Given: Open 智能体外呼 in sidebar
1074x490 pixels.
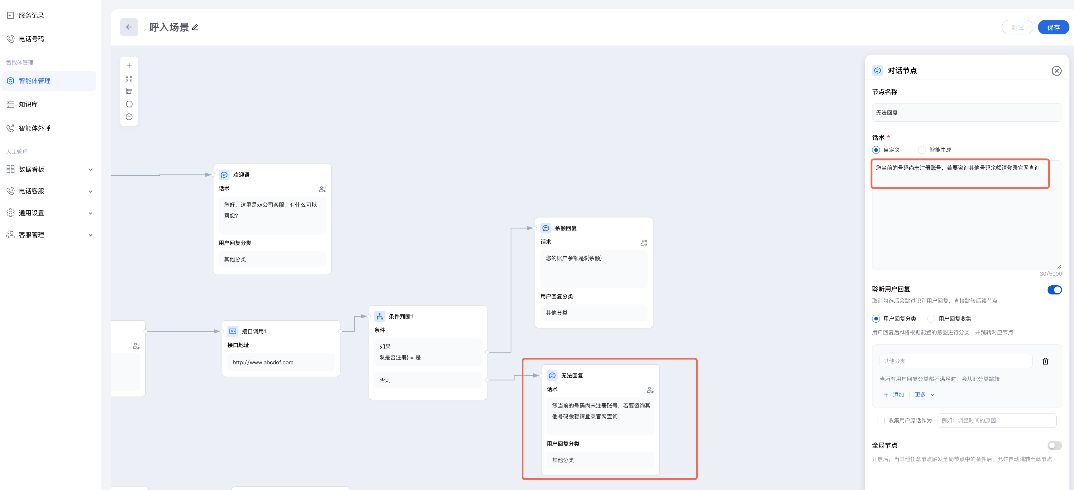Looking at the screenshot, I should click(34, 128).
